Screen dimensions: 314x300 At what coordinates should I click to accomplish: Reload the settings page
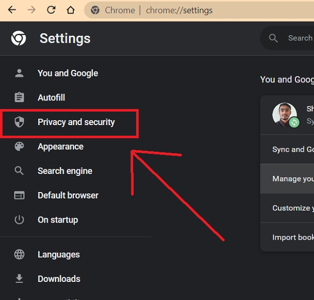(51, 10)
